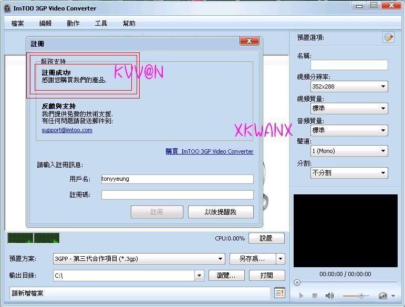Screen dimensions: 405x307
Task: Click the 另存為... button
Action: tap(253, 259)
